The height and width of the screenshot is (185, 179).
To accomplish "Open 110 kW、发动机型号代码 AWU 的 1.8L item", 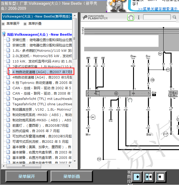I will [42, 61].
